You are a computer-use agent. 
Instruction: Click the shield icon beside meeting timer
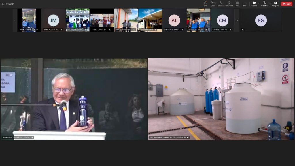[3, 4]
